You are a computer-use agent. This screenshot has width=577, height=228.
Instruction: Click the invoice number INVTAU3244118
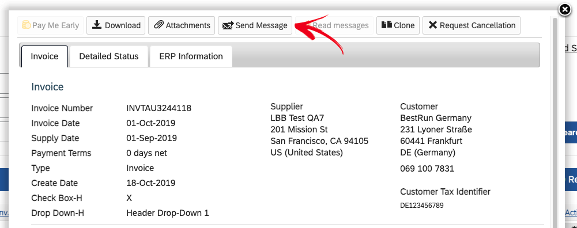coord(159,108)
